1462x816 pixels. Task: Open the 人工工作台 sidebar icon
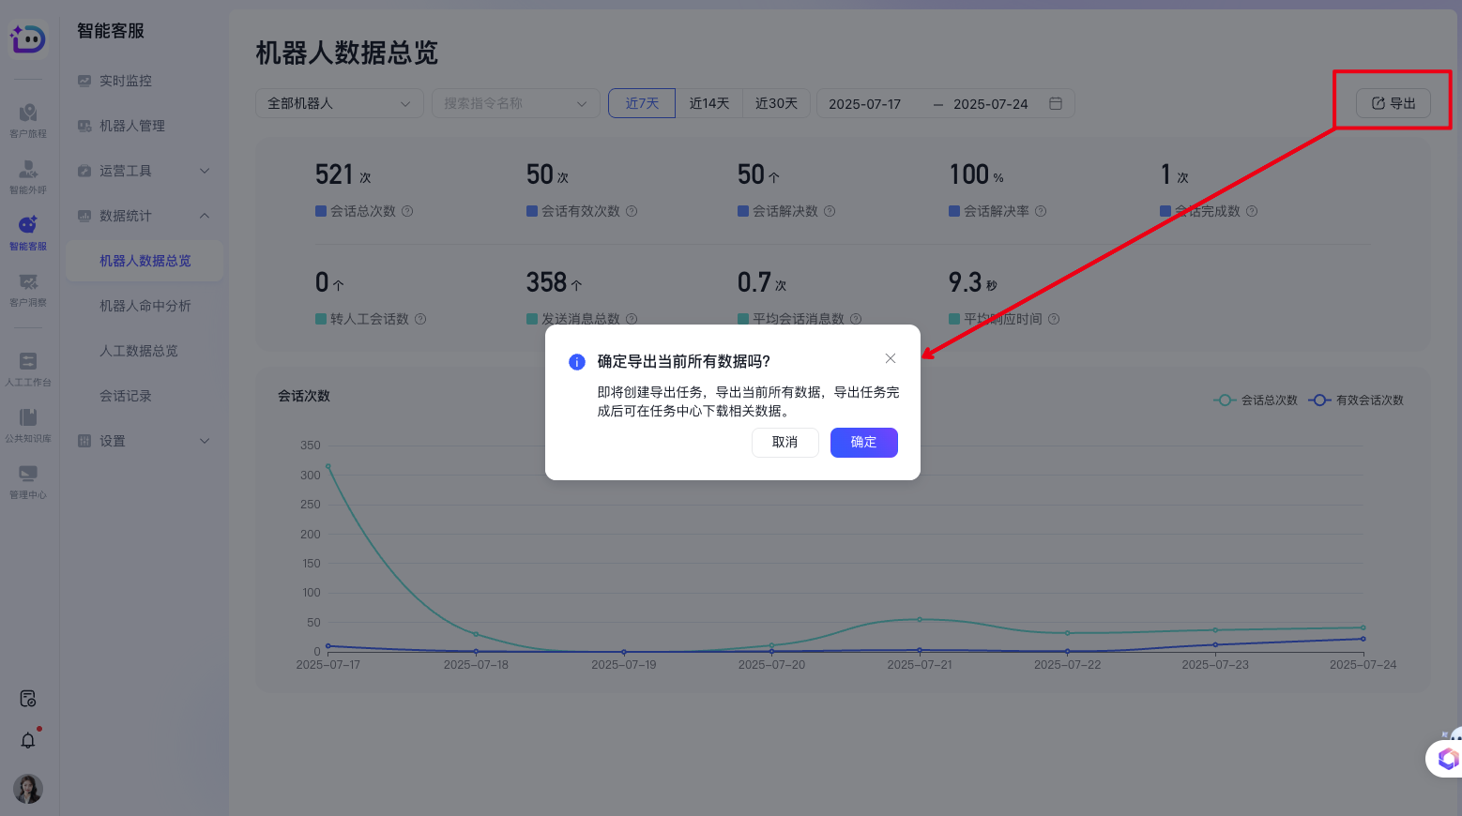(28, 366)
